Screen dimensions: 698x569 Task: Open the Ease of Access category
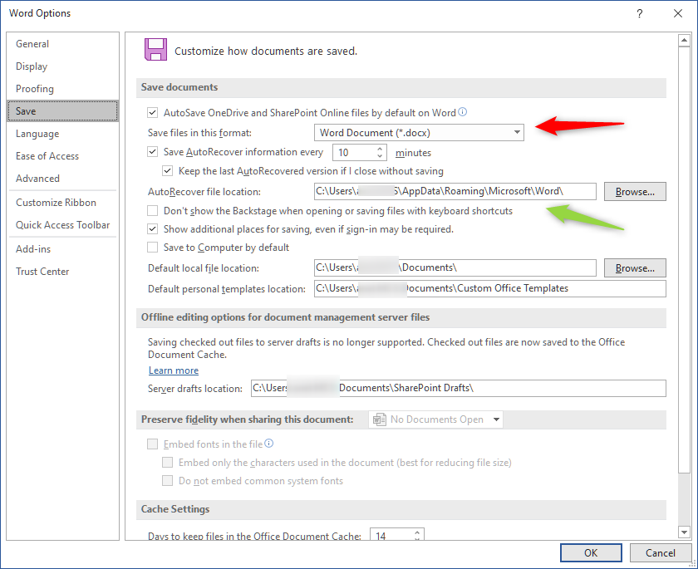point(63,155)
